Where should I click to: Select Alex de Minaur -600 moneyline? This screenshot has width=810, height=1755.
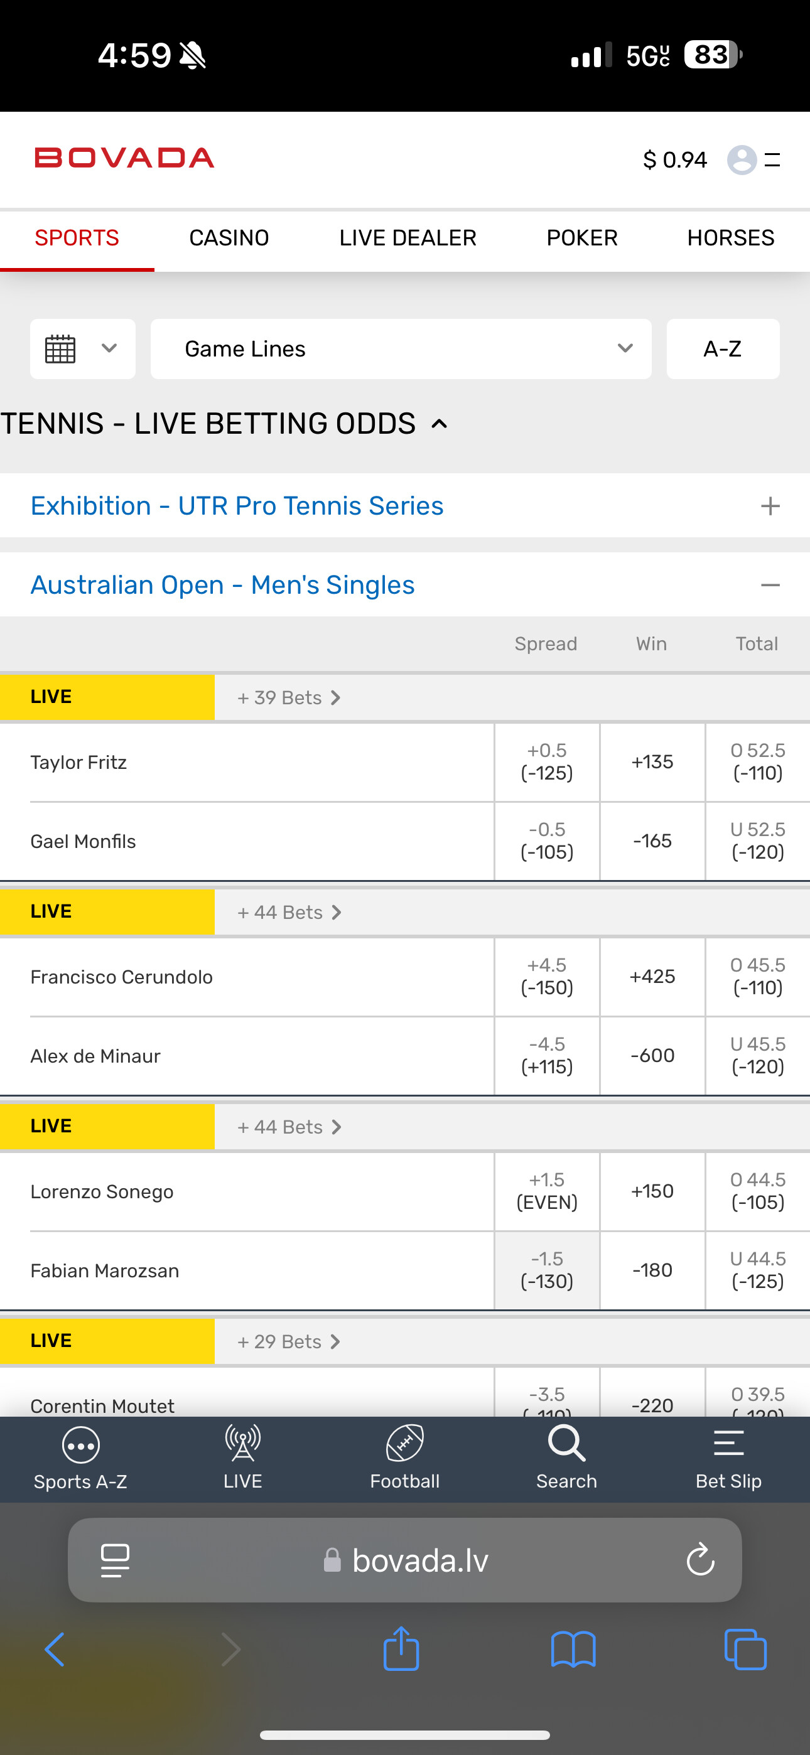[x=652, y=1056]
